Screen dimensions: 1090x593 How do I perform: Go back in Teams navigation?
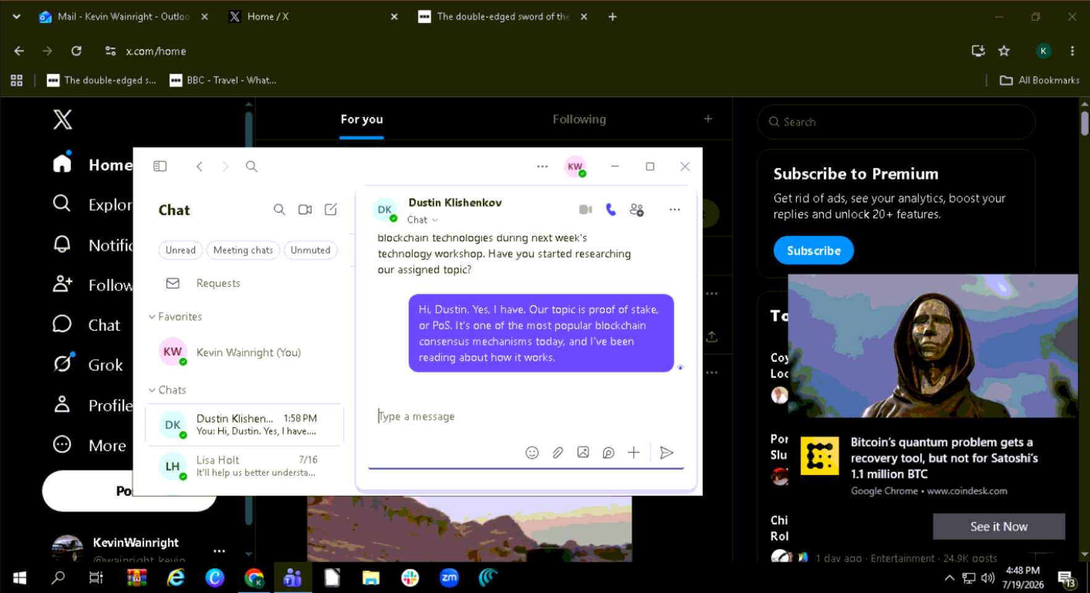(199, 166)
